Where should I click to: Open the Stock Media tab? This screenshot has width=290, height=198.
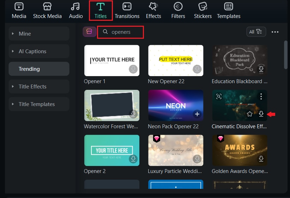(47, 11)
